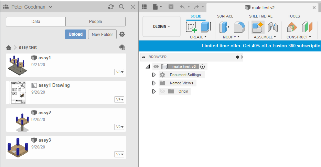This screenshot has height=167, width=321.
Task: Select the New Component tool
Action: click(x=258, y=27)
